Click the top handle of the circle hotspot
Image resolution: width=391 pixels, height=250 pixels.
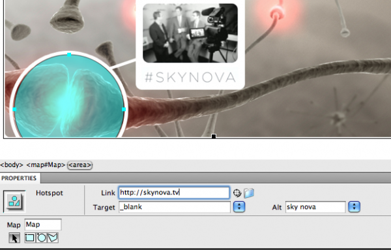point(69,55)
